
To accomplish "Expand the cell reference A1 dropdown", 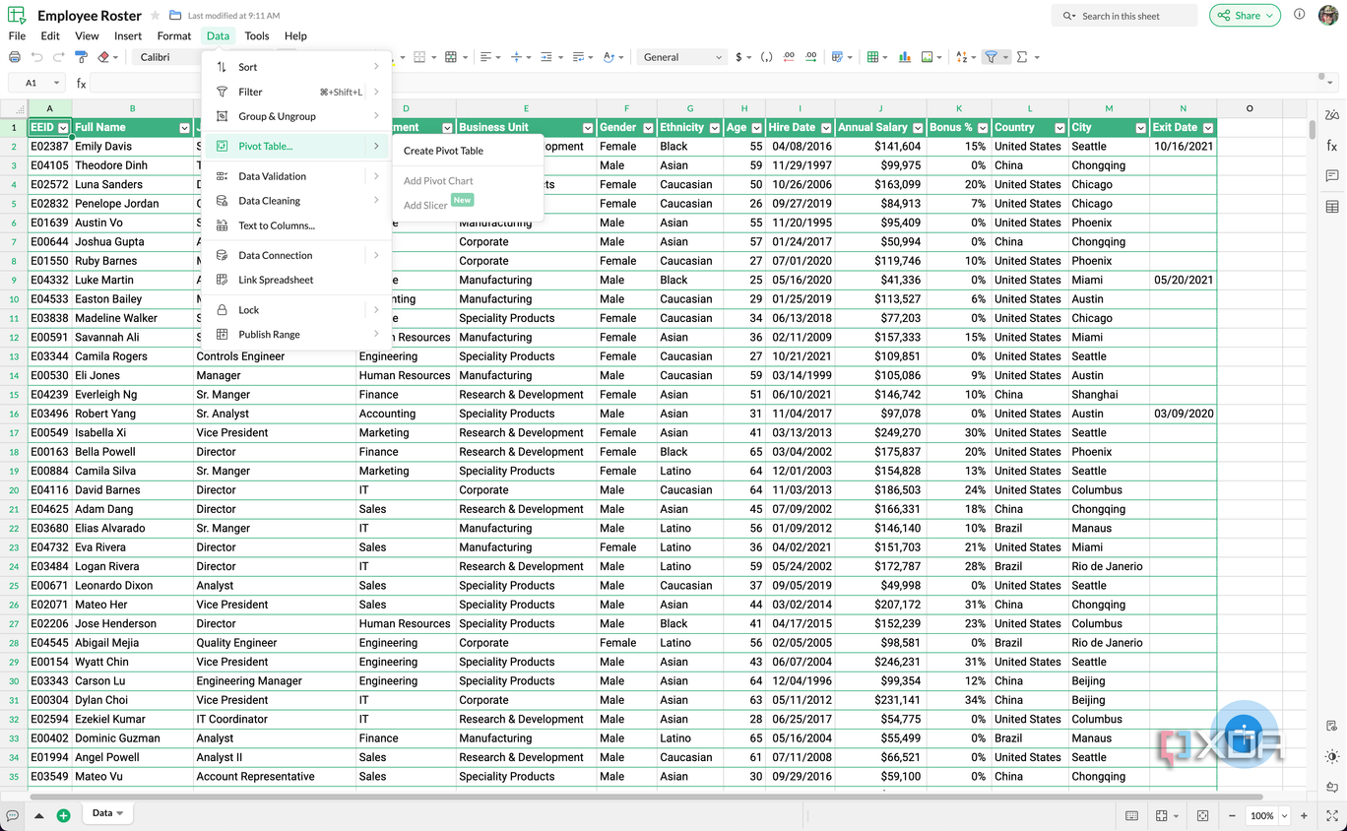I will (55, 84).
